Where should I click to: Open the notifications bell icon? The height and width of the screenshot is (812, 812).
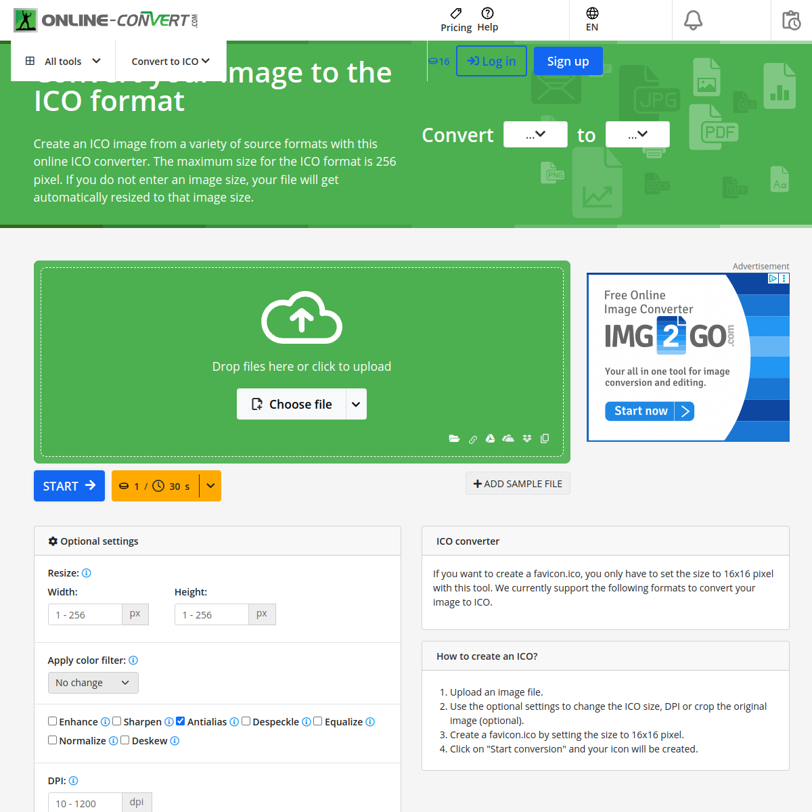point(693,20)
